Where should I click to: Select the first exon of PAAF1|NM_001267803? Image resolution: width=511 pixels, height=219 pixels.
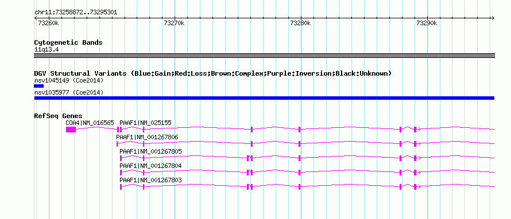(121, 187)
